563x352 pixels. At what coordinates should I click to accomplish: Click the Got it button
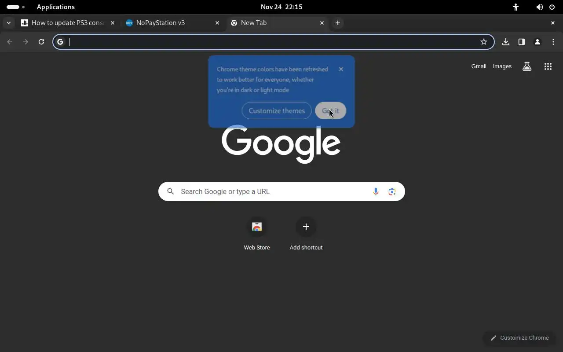331,110
